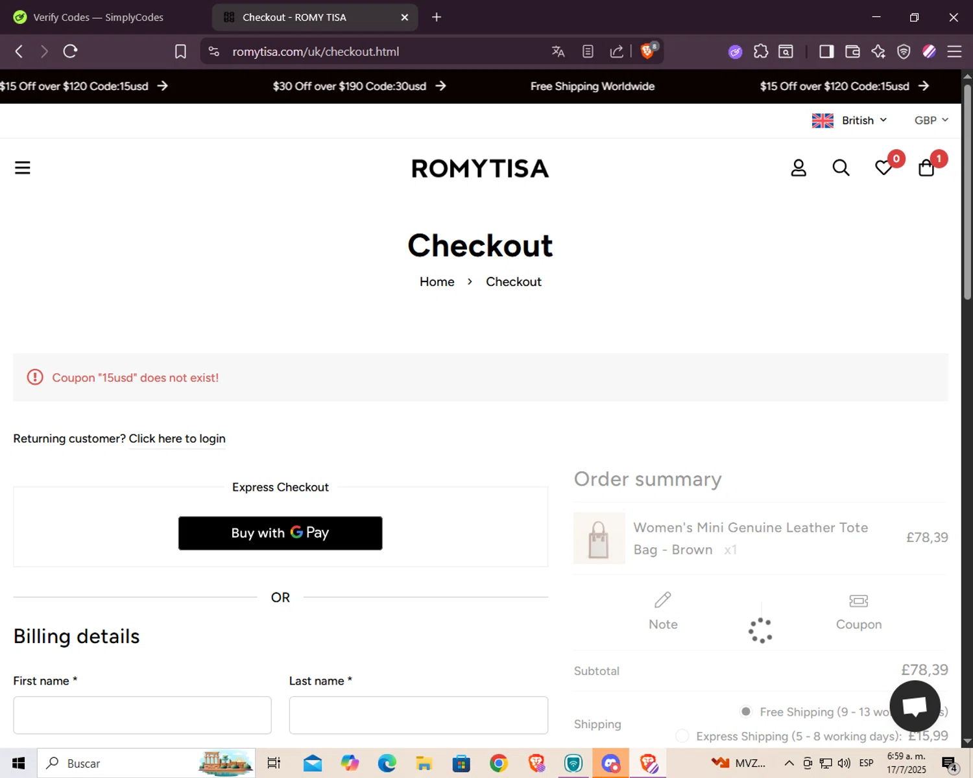Open Chrome from the taskbar

(498, 763)
